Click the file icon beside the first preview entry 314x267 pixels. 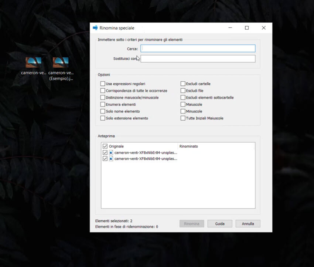(110, 152)
